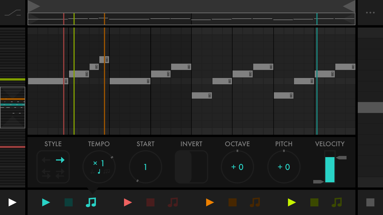383x215 pixels.
Task: Open the red playhead music note settings
Action: [x=173, y=202]
